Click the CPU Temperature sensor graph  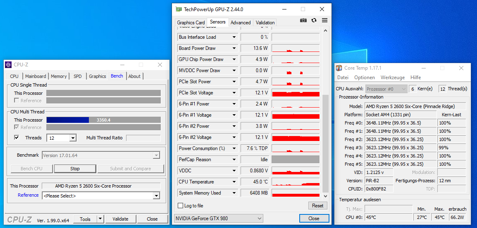click(x=296, y=182)
